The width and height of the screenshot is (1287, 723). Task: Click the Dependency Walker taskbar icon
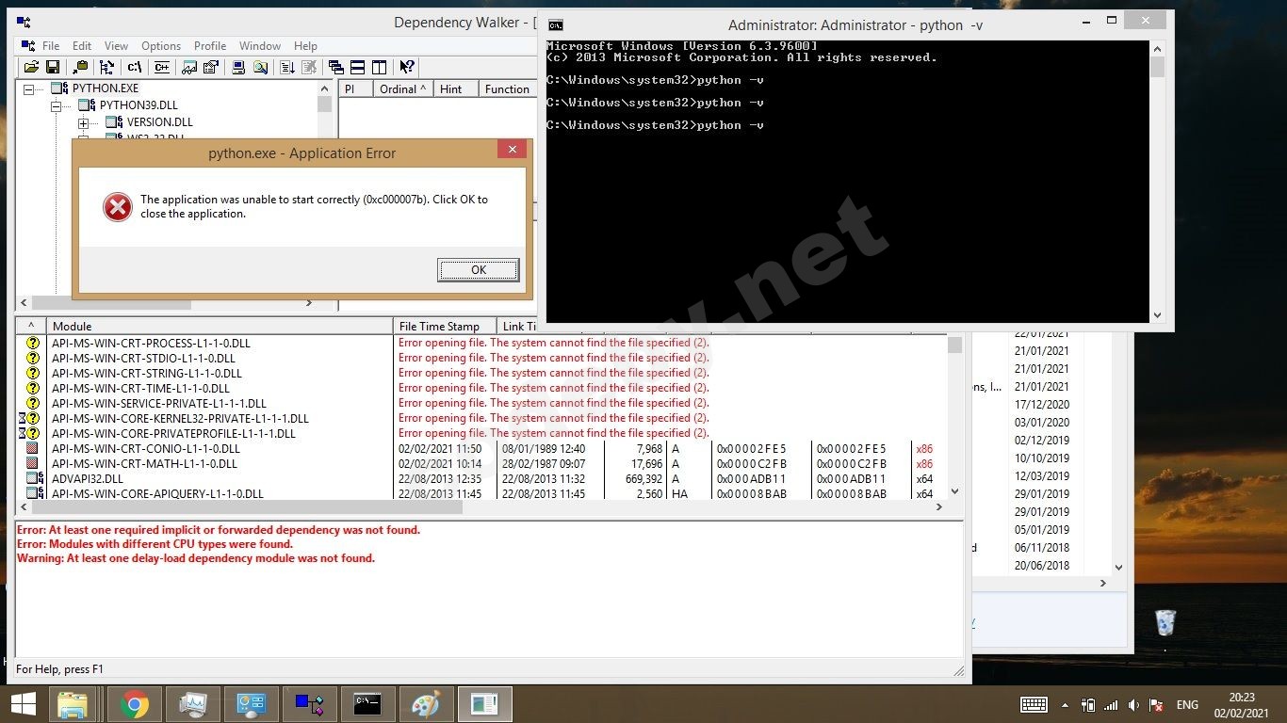coord(310,704)
